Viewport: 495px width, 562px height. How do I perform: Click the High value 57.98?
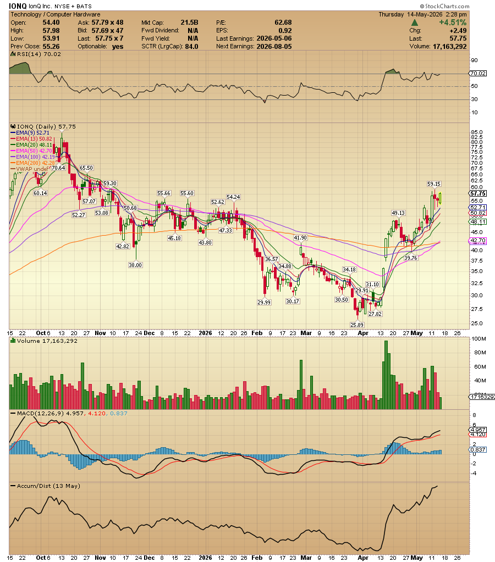coord(51,31)
